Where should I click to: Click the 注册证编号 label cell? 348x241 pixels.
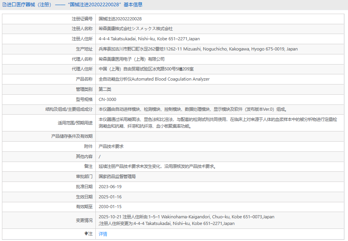pyautogui.click(x=82, y=19)
